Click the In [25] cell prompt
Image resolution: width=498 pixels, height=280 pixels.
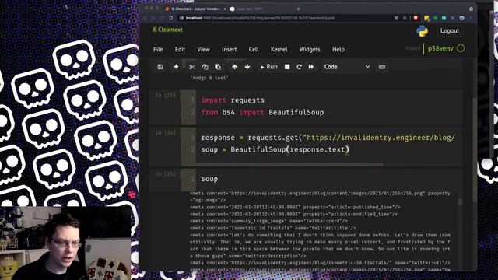click(167, 174)
